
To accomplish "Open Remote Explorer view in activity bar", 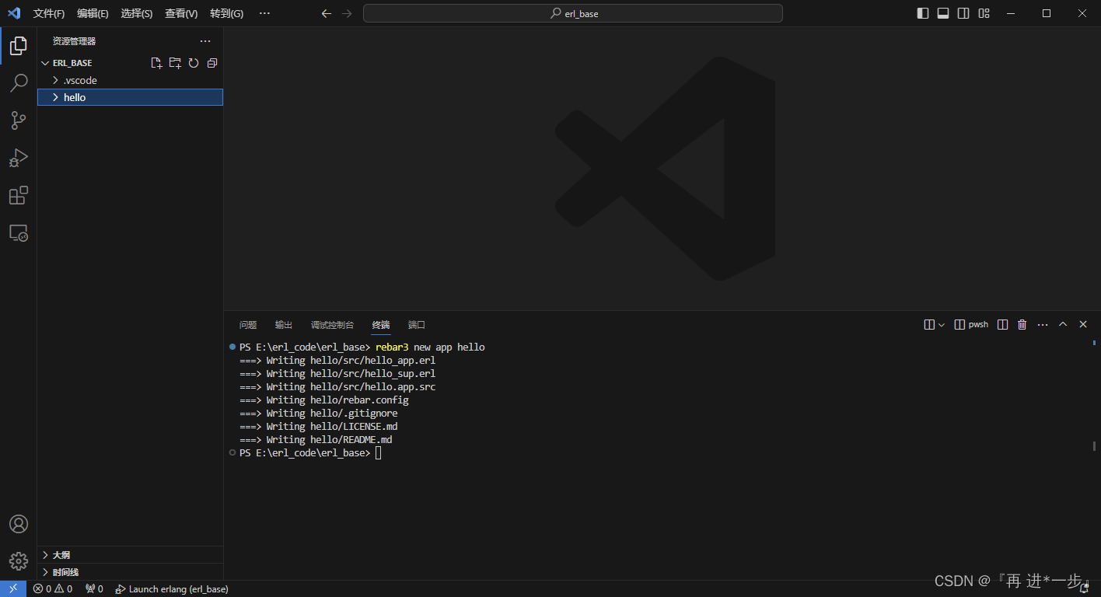I will click(x=19, y=232).
